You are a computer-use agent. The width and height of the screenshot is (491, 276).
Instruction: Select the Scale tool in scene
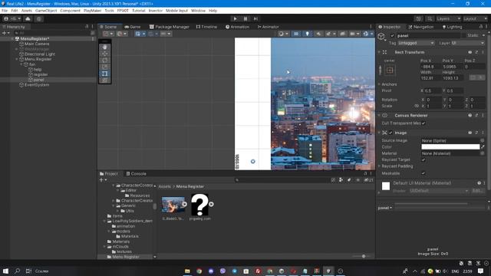pos(105,67)
